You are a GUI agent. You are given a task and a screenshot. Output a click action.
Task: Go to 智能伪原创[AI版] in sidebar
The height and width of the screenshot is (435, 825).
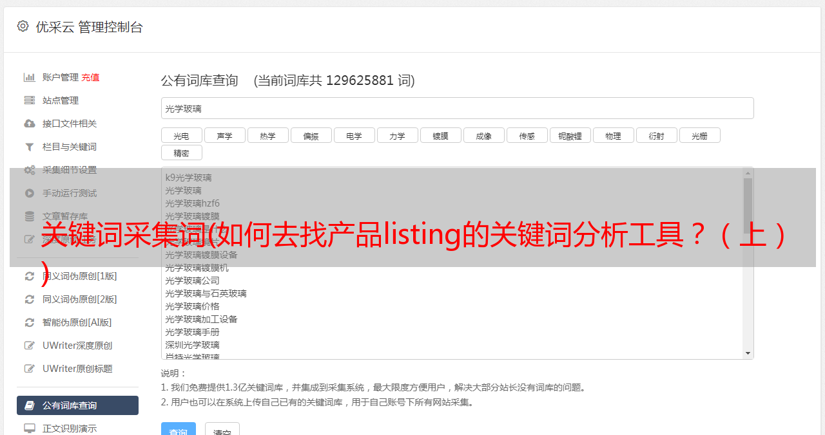[x=77, y=322]
